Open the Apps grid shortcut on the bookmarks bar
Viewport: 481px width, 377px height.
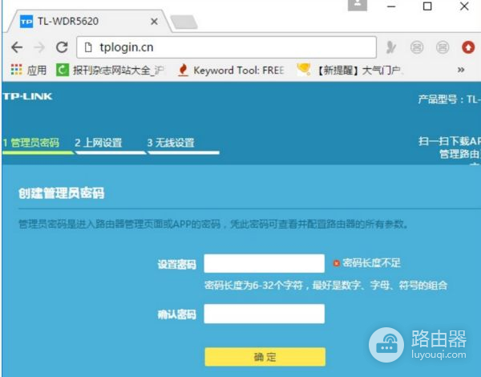pyautogui.click(x=28, y=70)
